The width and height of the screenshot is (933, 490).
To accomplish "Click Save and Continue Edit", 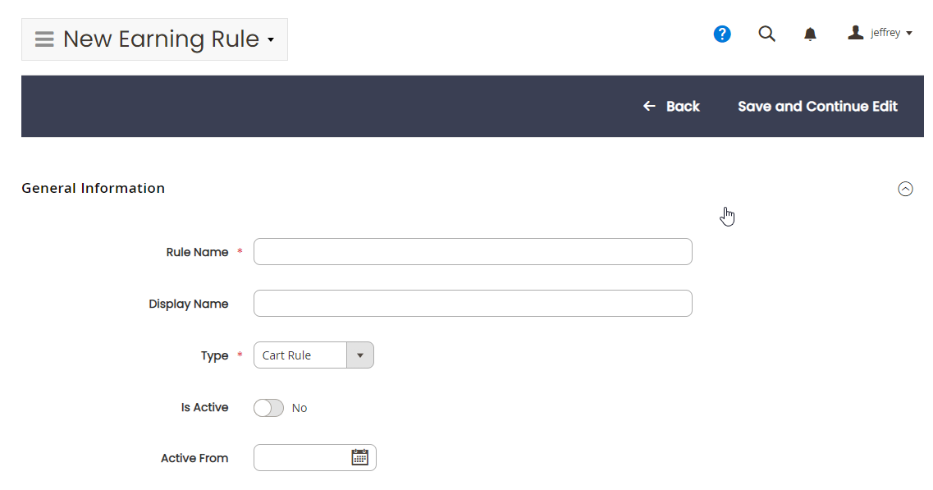I will (x=817, y=106).
